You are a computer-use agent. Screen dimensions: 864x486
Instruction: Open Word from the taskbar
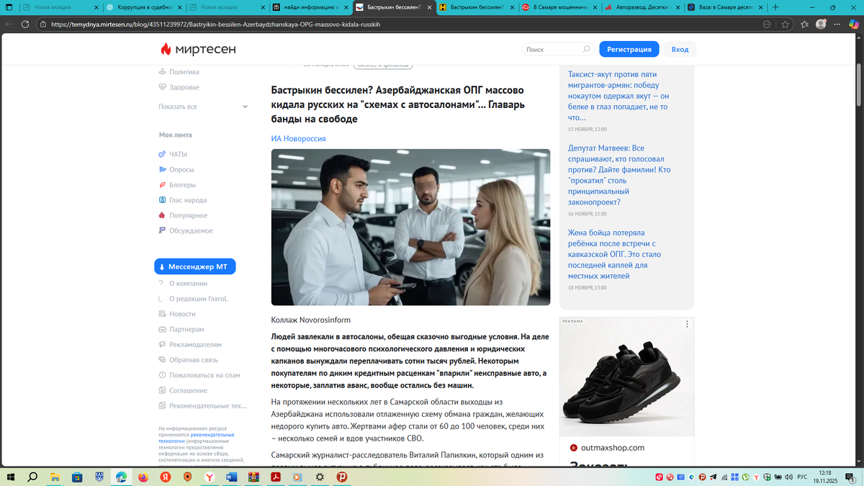pyautogui.click(x=231, y=477)
